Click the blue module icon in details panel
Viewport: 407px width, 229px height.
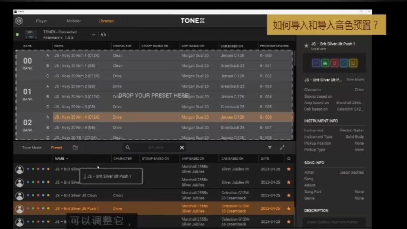[344, 63]
